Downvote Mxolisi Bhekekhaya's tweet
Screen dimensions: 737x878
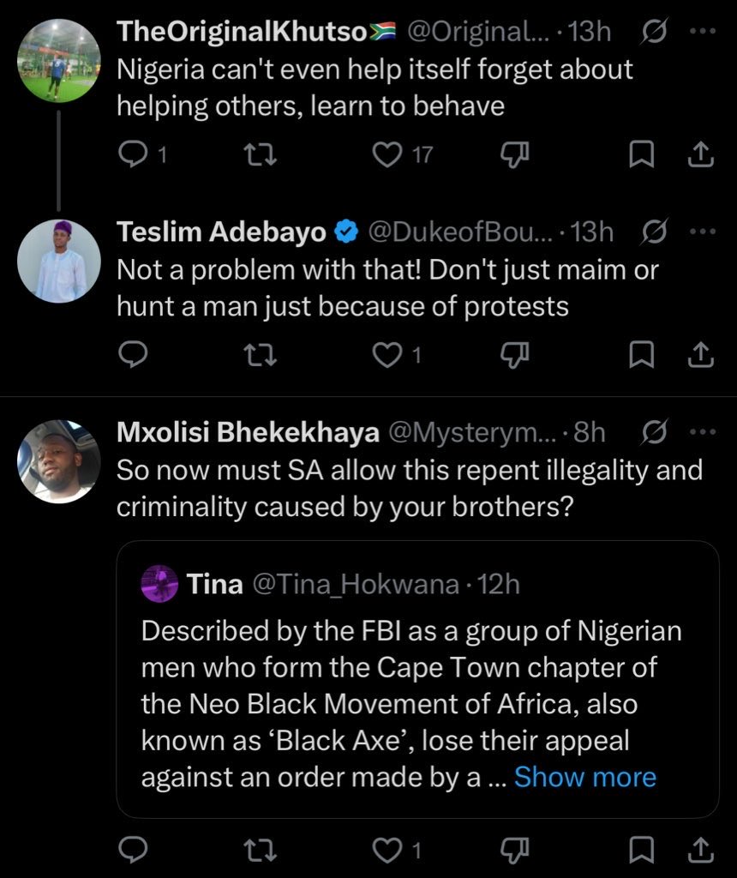point(516,851)
